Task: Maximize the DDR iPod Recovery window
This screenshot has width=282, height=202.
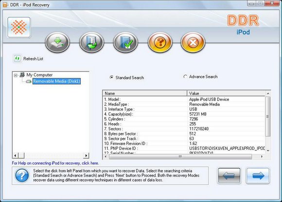Action: (x=261, y=3)
